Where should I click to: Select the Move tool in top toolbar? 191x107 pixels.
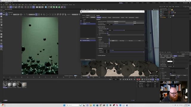[x=11, y=7]
